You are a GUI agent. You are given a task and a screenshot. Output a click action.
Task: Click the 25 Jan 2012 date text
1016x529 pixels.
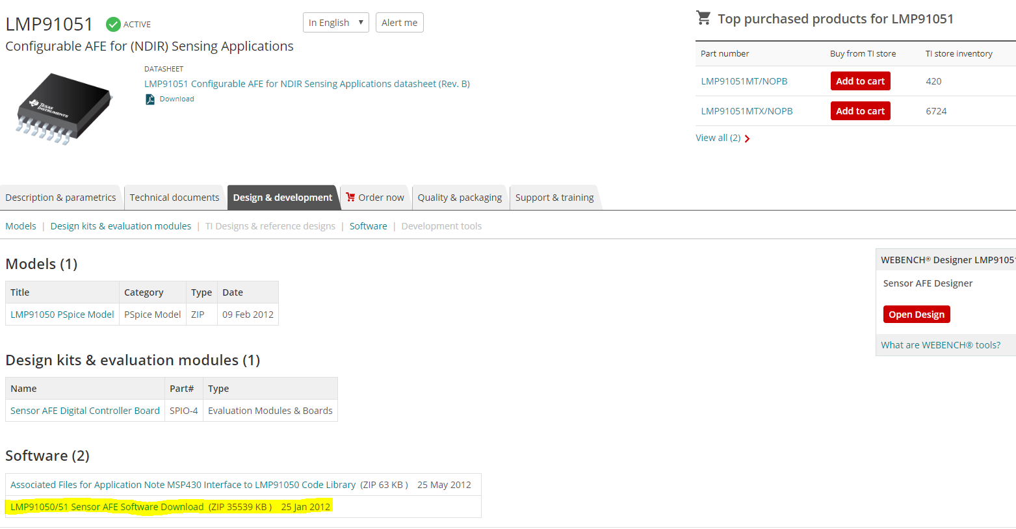pyautogui.click(x=306, y=507)
